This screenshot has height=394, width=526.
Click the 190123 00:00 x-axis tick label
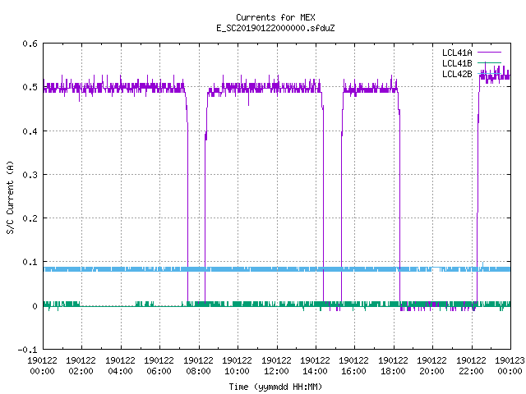pos(510,366)
